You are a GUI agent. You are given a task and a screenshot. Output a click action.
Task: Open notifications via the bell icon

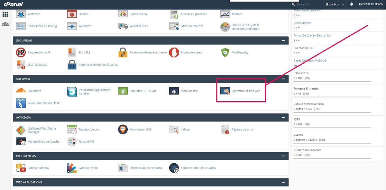(x=352, y=4)
